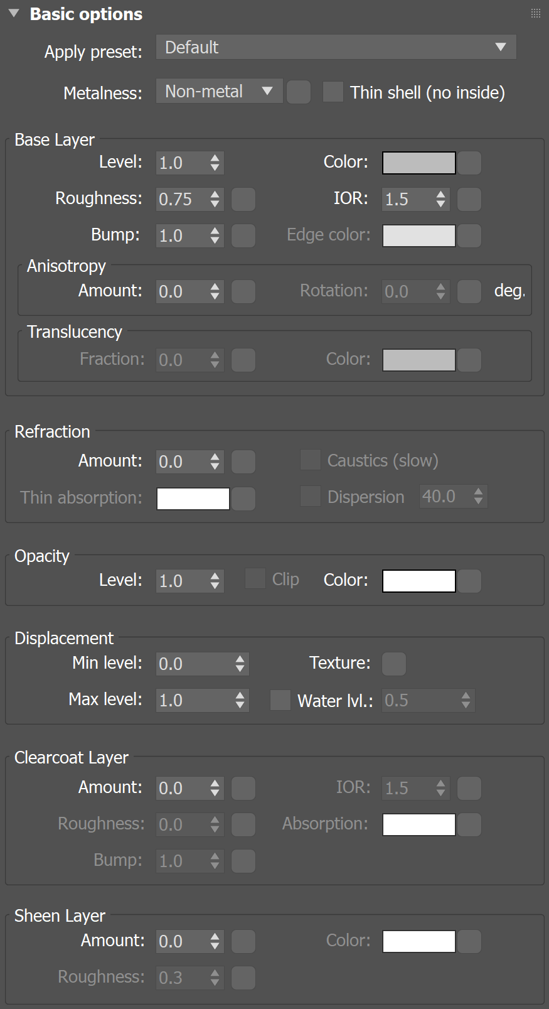
Task: Click the Base Layer Color texture map slot
Action: (469, 163)
